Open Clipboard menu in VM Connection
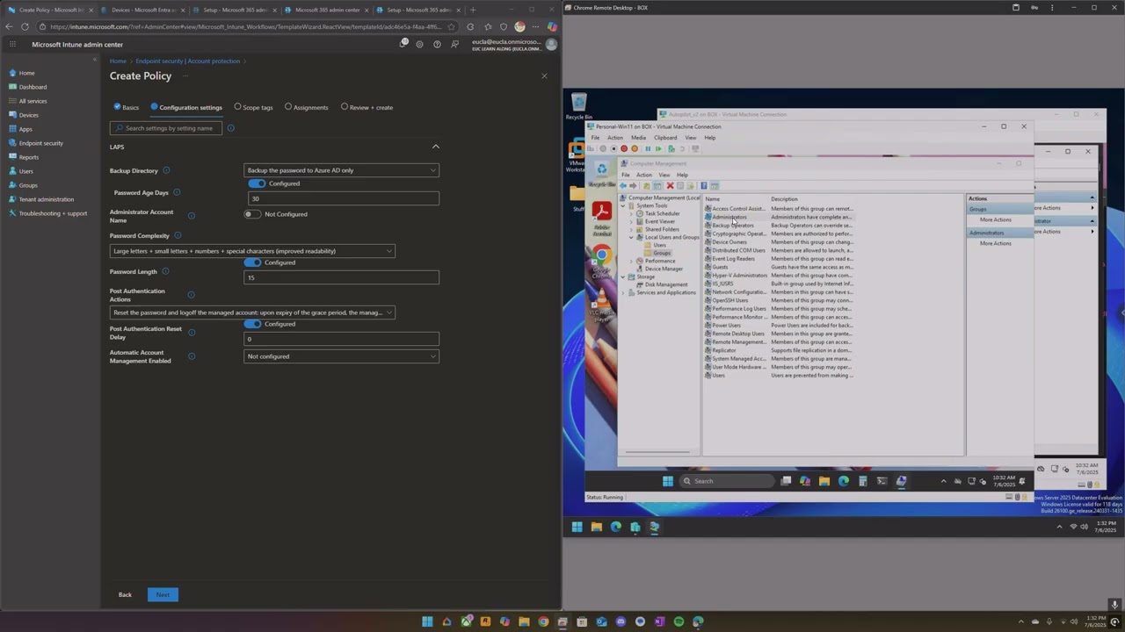 [665, 138]
